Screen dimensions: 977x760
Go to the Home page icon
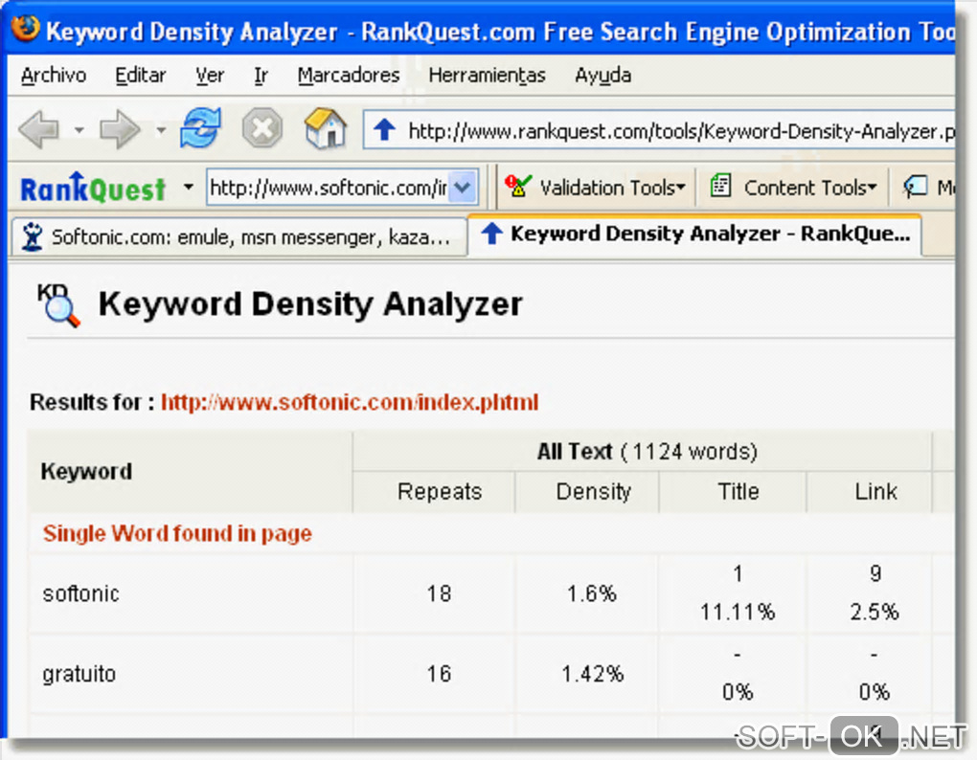326,127
